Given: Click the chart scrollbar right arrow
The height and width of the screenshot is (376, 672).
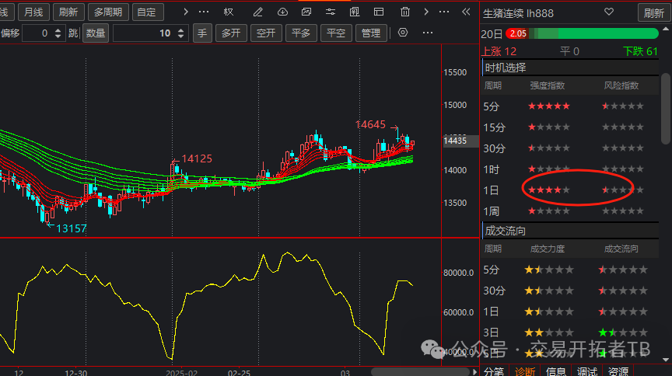Looking at the screenshot, I should coord(474,371).
